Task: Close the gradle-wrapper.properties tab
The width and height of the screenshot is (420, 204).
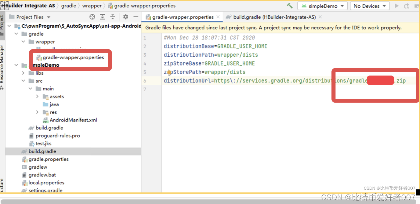Action: [218, 17]
